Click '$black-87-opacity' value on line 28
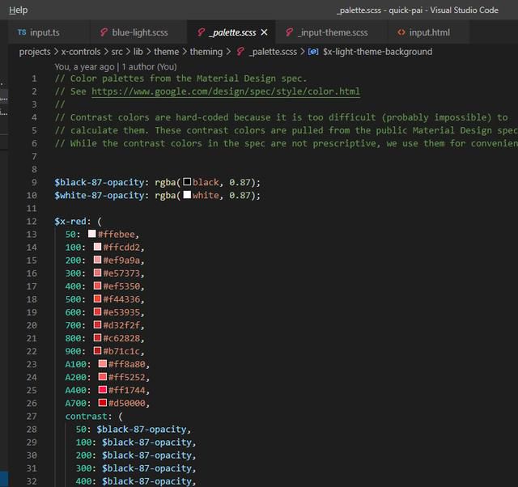The width and height of the screenshot is (518, 487). pyautogui.click(x=142, y=430)
